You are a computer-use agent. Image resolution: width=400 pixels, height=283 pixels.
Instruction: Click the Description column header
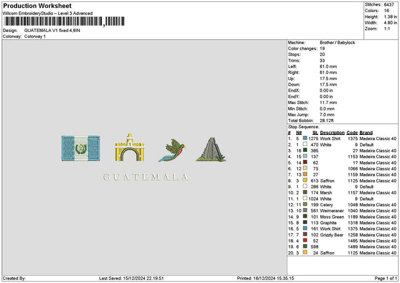point(332,133)
